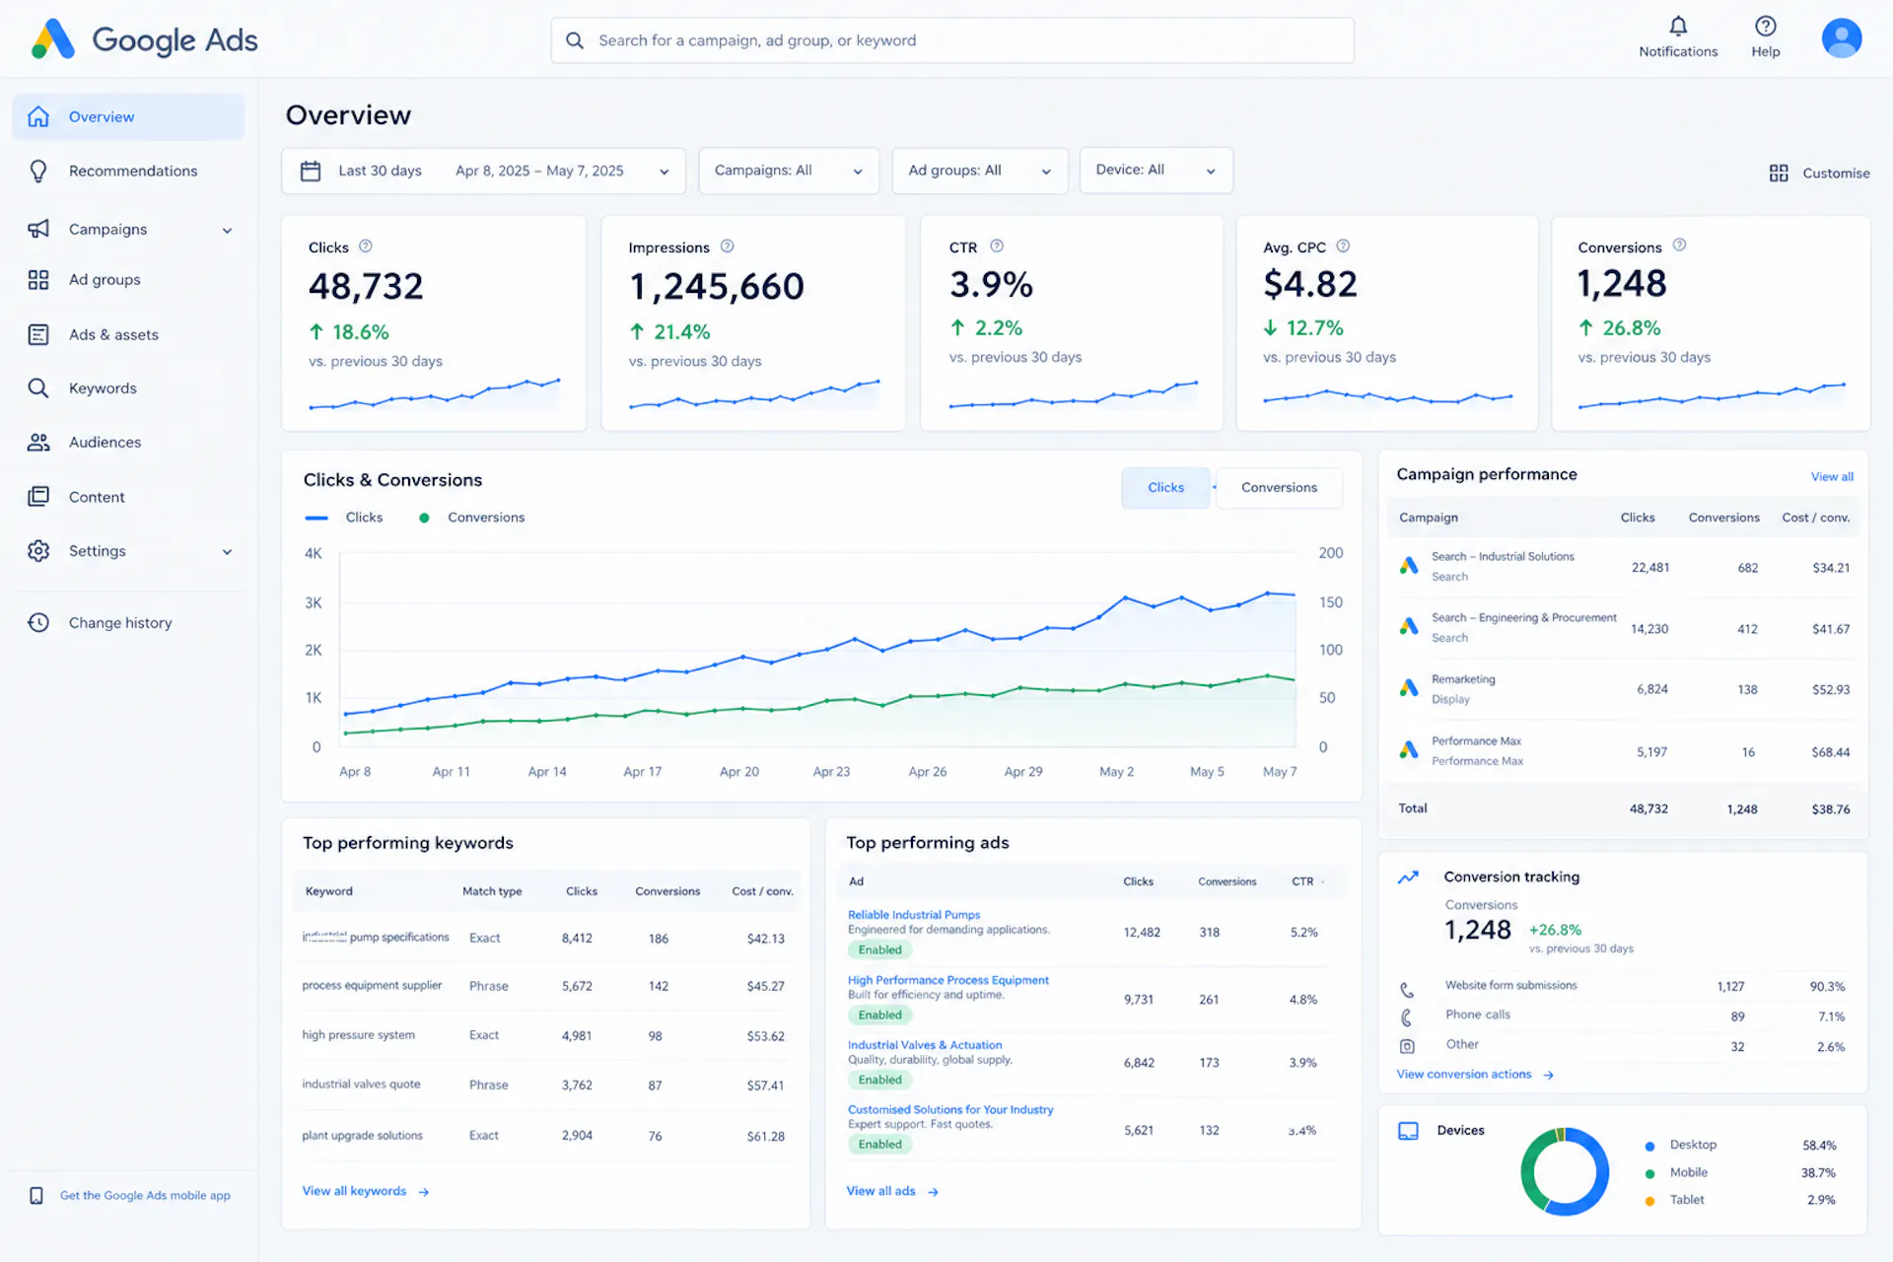The image size is (1893, 1262).
Task: Select Overview in the sidebar
Action: pos(128,117)
